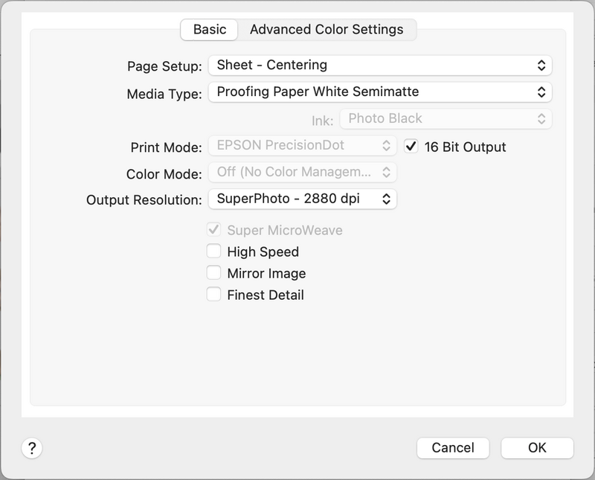Open the help question mark button
The width and height of the screenshot is (595, 480).
[31, 447]
